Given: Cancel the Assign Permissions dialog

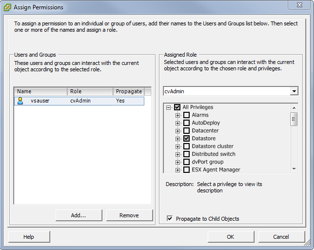Looking at the screenshot, I should [x=281, y=237].
